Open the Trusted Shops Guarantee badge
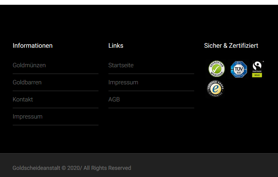The height and width of the screenshot is (177, 278). (216, 89)
